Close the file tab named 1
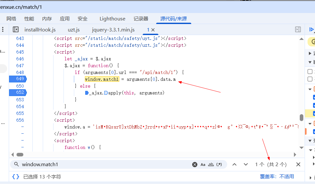 [153, 30]
